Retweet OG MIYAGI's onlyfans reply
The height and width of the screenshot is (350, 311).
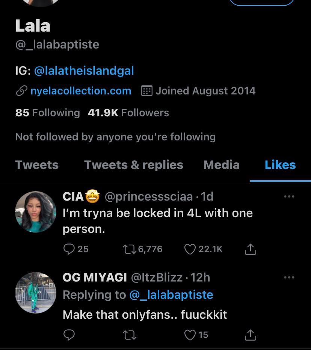(130, 335)
